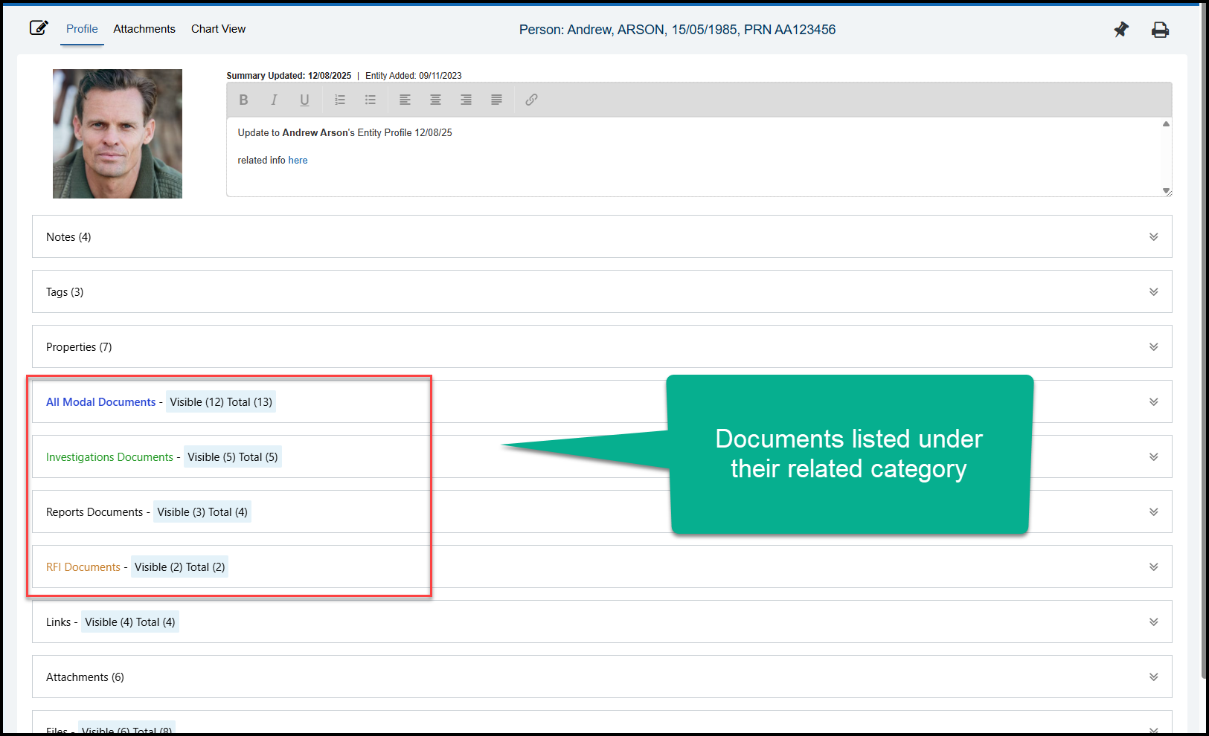Open All Modal Documents link
Viewport: 1209px width, 736px height.
pos(101,402)
